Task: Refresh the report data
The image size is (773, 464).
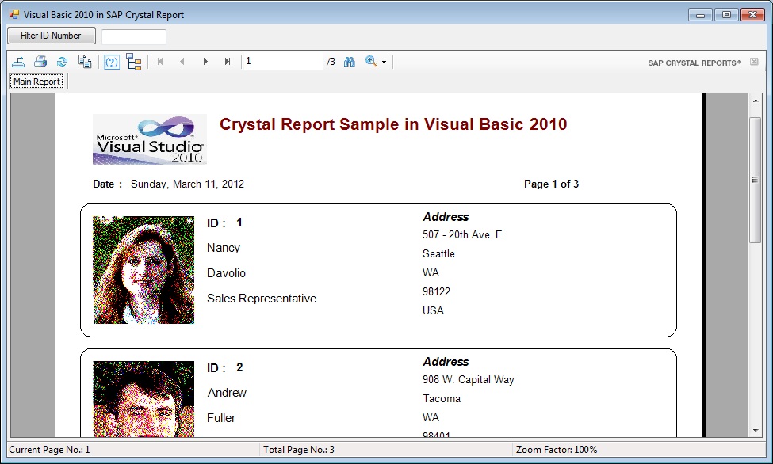Action: coord(62,62)
